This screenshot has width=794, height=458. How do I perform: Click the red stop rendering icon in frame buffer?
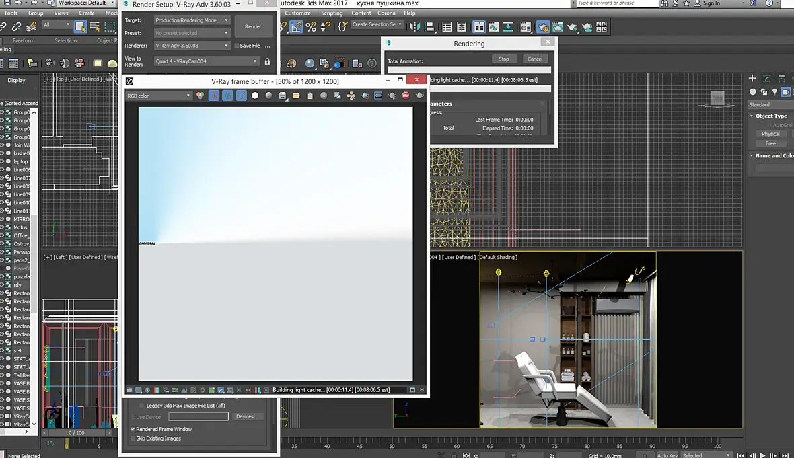[406, 96]
